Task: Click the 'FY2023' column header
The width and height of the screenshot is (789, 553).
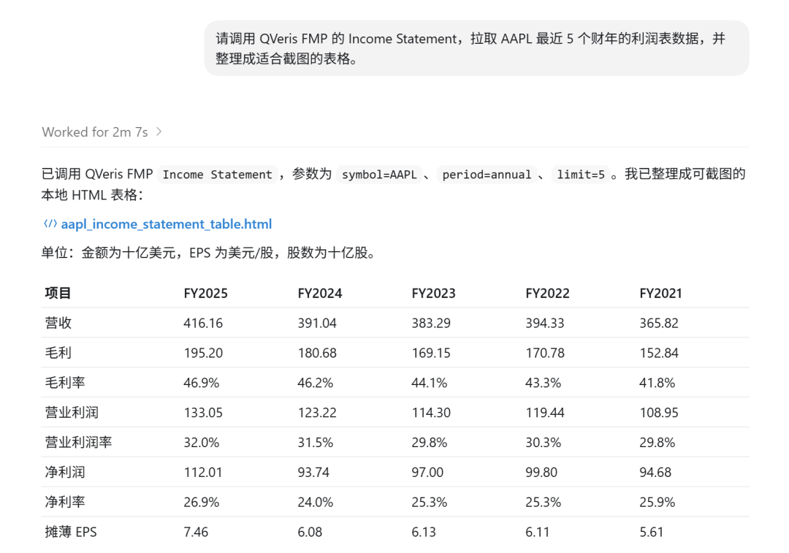Action: tap(433, 294)
